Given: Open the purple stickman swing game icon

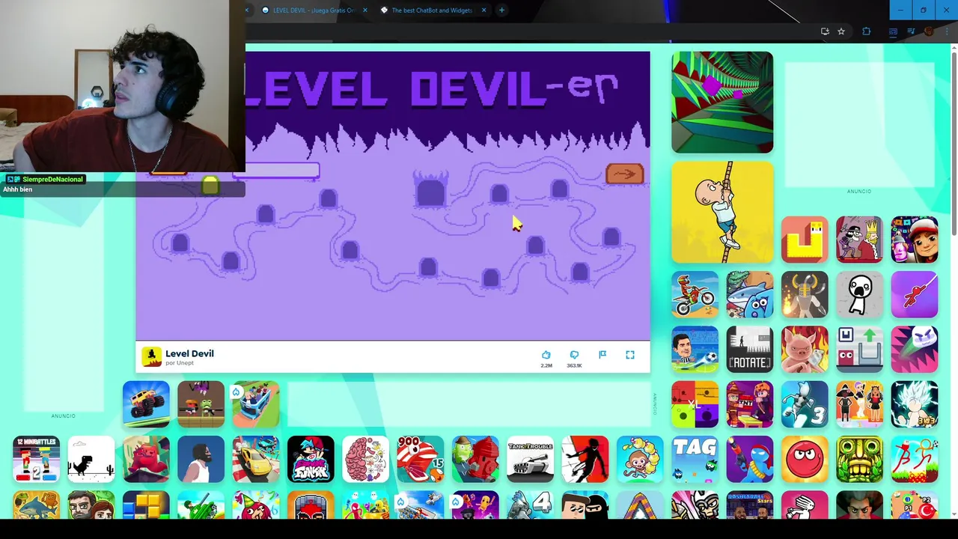Looking at the screenshot, I should 915,294.
